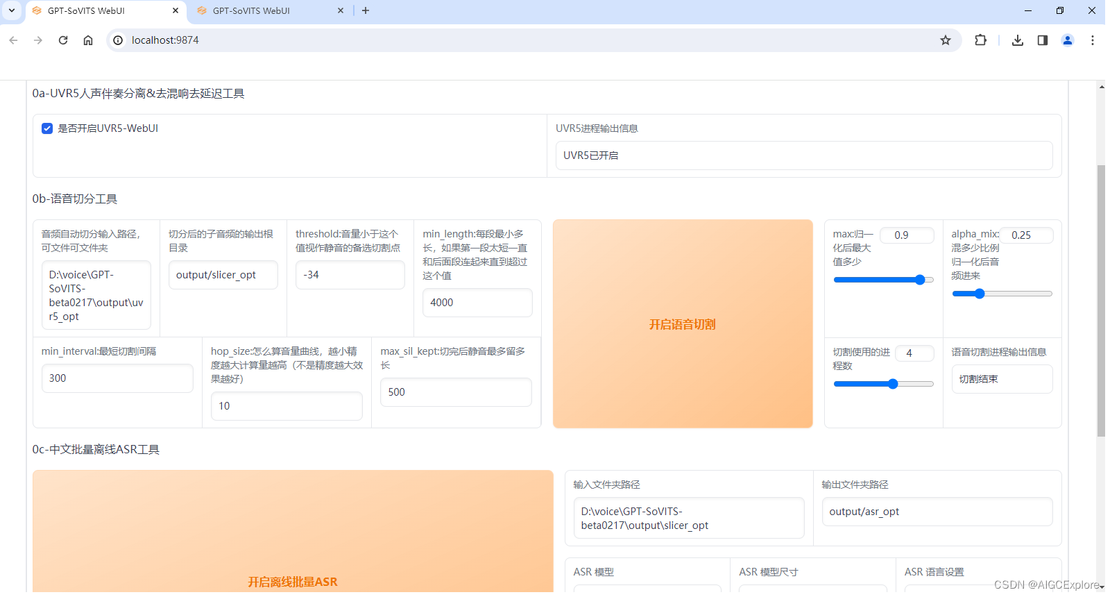The image size is (1110, 597).
Task: Click the 切割结束 output info field
Action: [x=1002, y=379]
